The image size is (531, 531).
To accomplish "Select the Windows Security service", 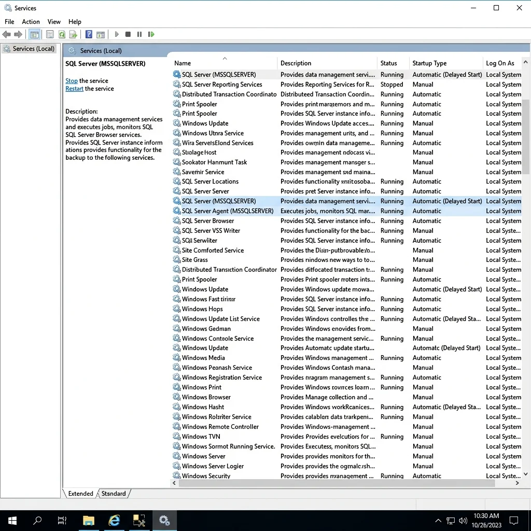I will (x=346, y=476).
